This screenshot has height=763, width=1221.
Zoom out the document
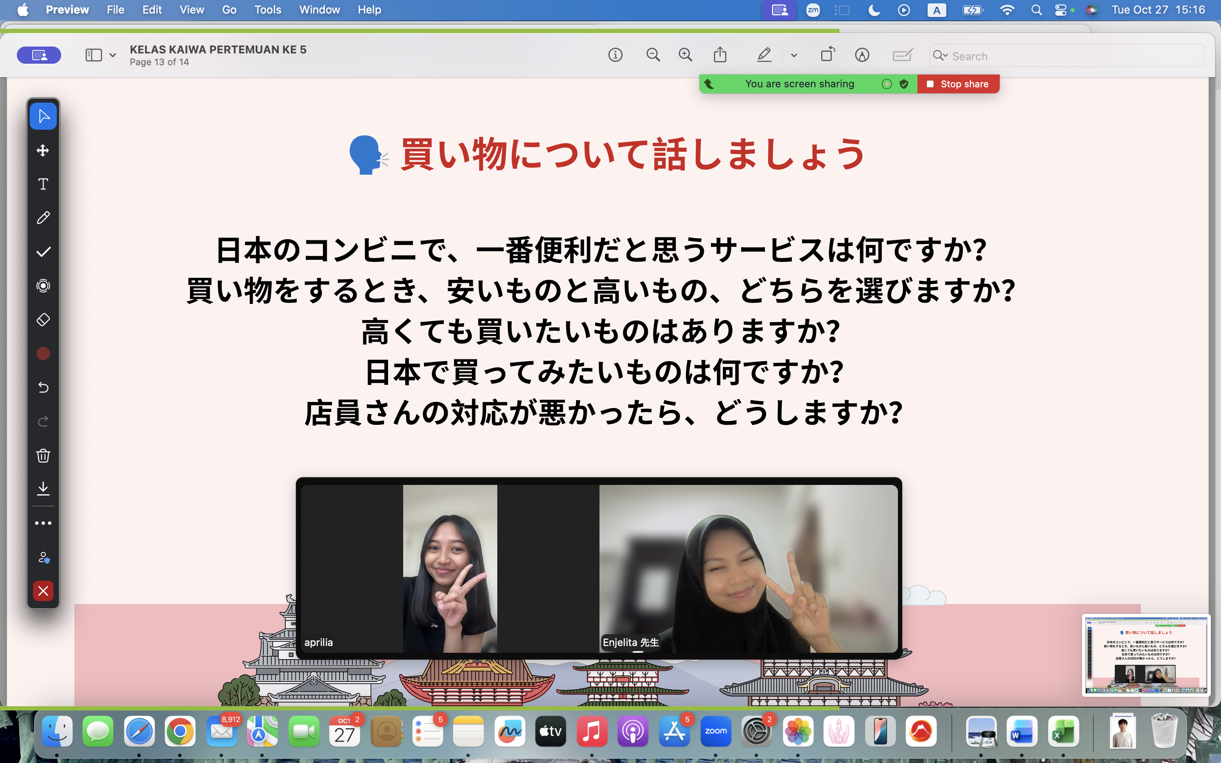pos(653,55)
